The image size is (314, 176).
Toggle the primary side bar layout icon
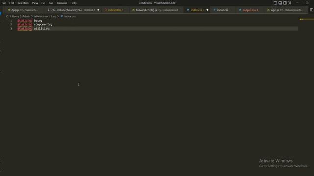275,3
